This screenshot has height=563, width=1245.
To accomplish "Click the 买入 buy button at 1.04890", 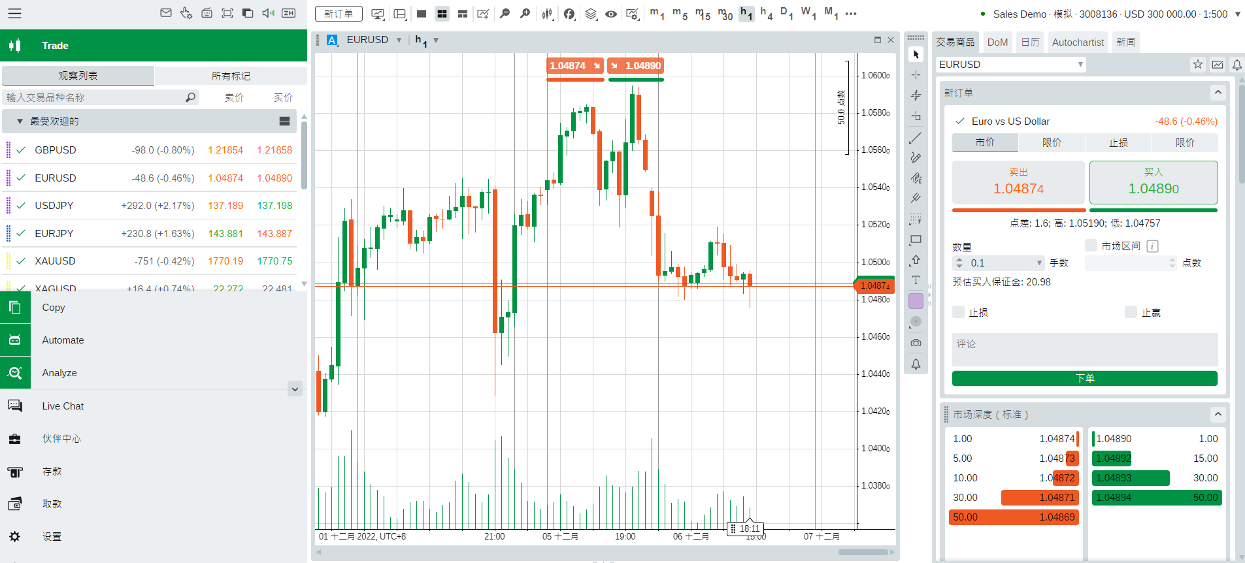I will pyautogui.click(x=1154, y=182).
